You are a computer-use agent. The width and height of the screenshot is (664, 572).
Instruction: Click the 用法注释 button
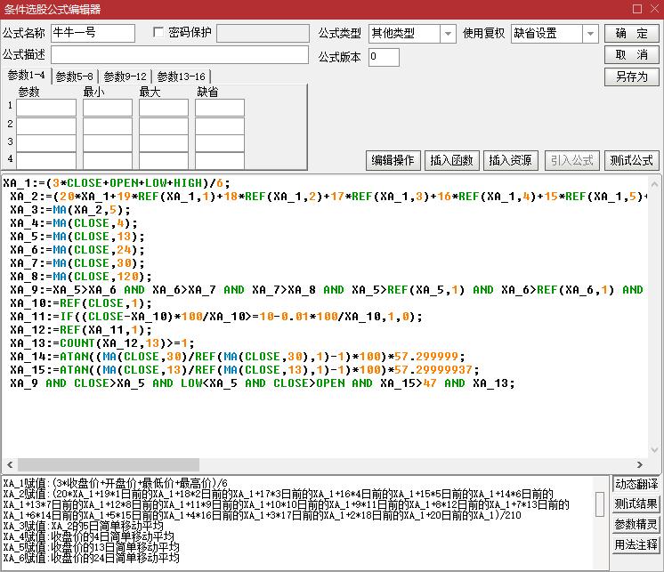click(x=636, y=545)
